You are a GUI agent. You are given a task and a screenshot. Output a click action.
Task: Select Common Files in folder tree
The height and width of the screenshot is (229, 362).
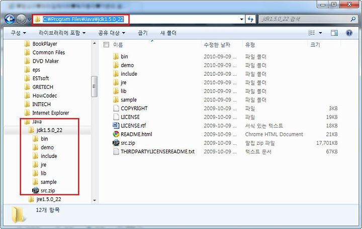(x=48, y=53)
